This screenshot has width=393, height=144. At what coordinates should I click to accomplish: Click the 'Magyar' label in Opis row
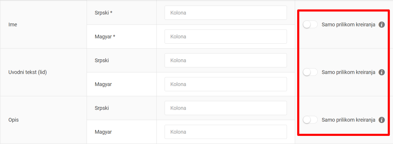click(x=103, y=132)
